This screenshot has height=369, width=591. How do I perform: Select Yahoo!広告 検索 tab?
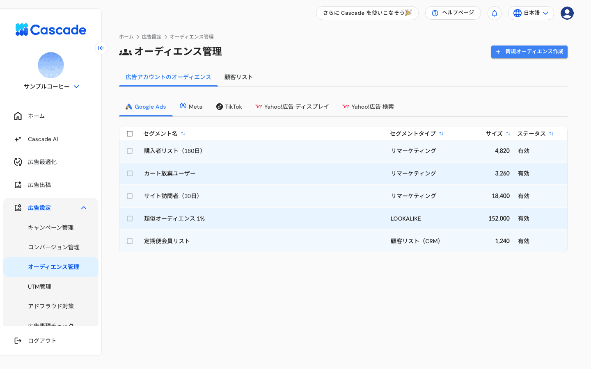368,107
